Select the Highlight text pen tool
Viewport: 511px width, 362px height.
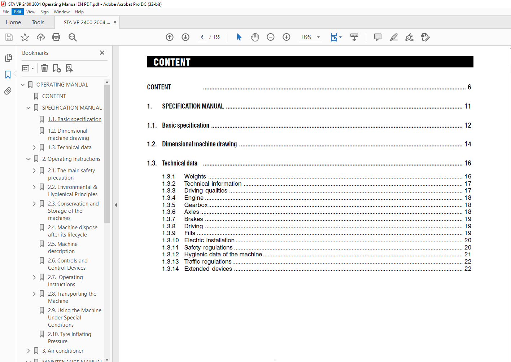[x=394, y=37]
